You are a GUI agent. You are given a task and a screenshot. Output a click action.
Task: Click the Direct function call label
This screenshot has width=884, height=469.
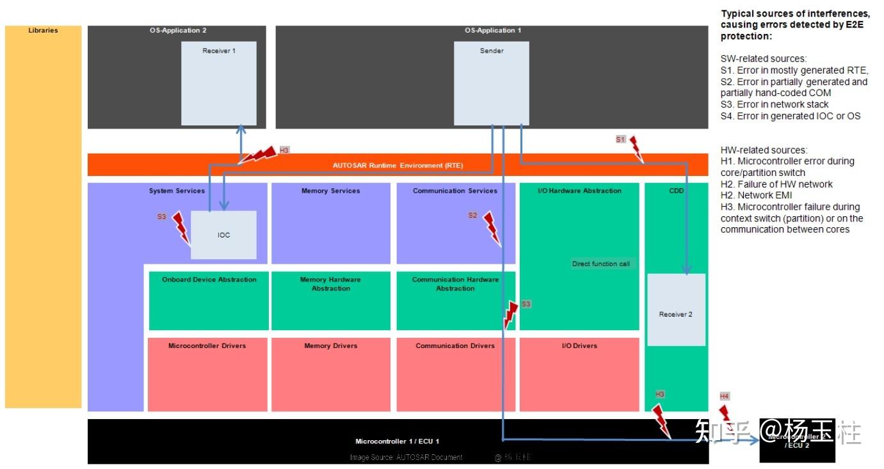(x=601, y=264)
